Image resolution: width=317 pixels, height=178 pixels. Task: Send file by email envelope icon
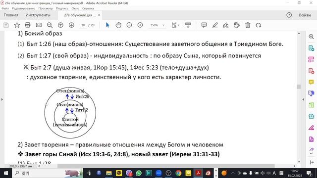[39, 25]
